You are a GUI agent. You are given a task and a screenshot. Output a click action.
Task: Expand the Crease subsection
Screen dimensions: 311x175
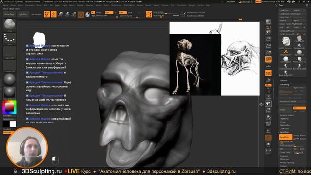(x=283, y=122)
